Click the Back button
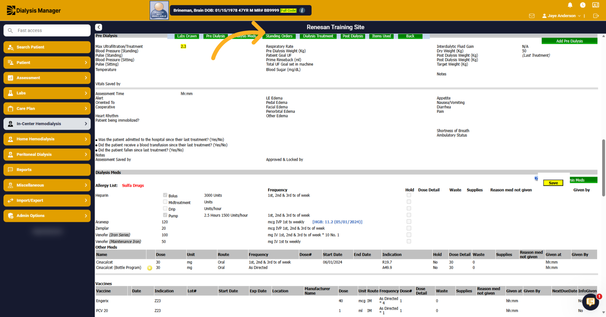 (410, 36)
